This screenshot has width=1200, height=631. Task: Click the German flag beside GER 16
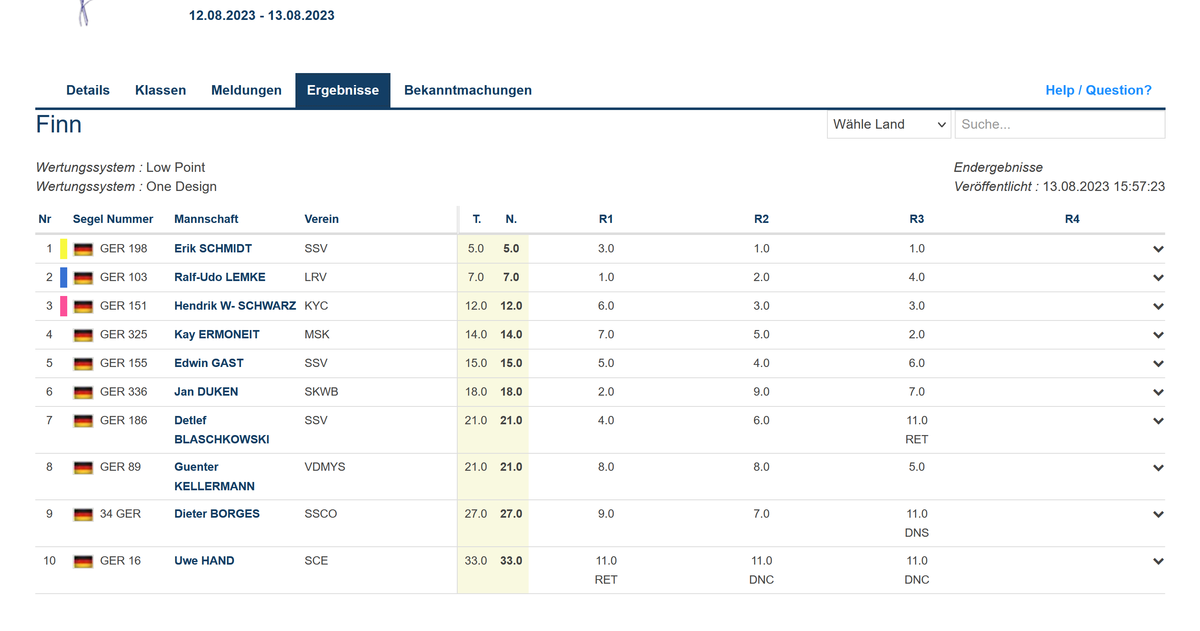click(83, 561)
